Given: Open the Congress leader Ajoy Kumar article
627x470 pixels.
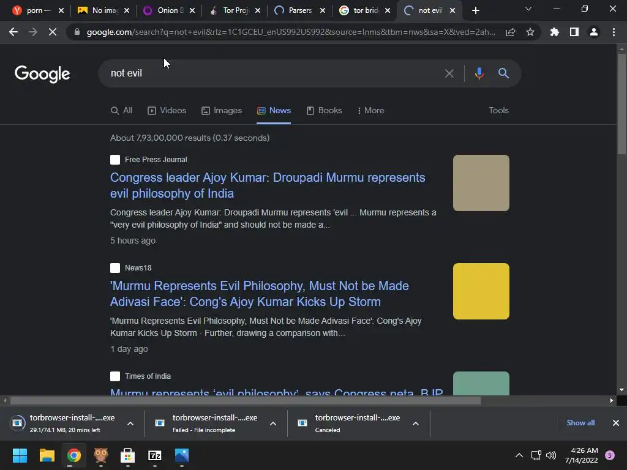Looking at the screenshot, I should coord(268,185).
